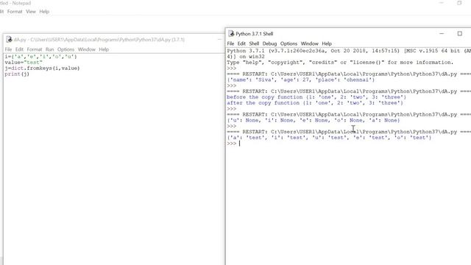Screen dimensions: 471x265
Task: Open Format menu in Notepad window
Action: [x=15, y=12]
